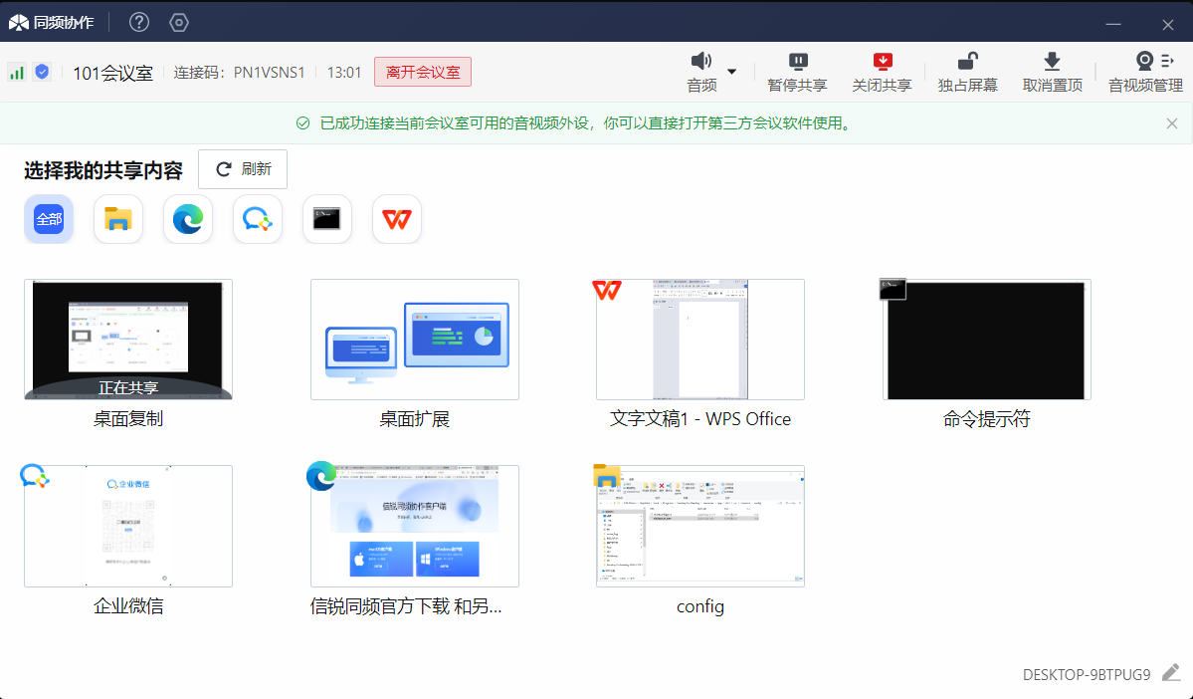
Task: Share the config folder window thumbnail
Action: (699, 526)
